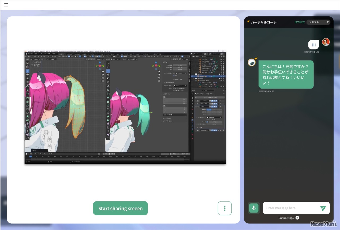Click the zoom magnifier icon in left viewport
Viewport: 340px width, 230px height.
pyautogui.click(x=103, y=72)
